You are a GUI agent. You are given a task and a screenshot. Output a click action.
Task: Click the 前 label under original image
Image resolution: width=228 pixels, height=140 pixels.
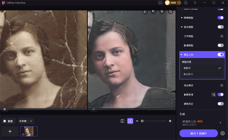5,109
